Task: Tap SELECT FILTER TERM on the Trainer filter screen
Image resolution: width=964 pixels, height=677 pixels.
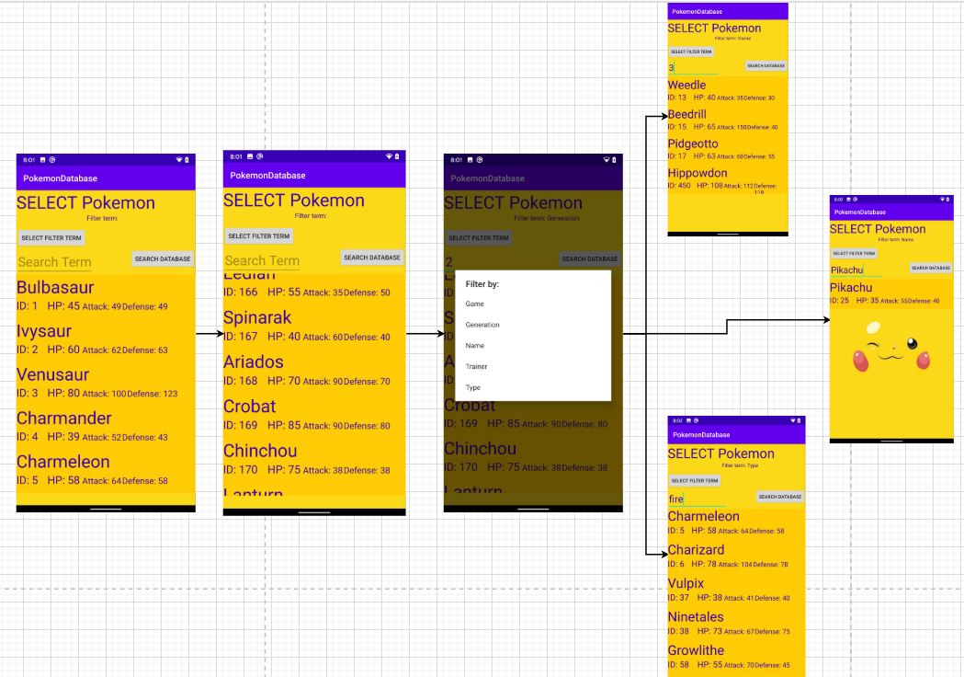Action: pyautogui.click(x=692, y=52)
